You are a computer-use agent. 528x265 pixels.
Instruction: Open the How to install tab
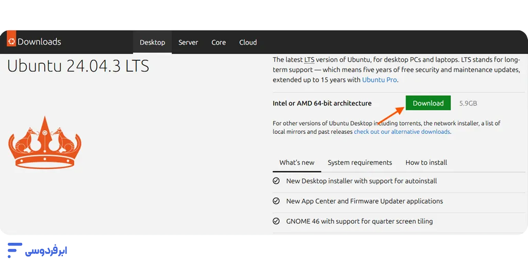[x=426, y=163]
